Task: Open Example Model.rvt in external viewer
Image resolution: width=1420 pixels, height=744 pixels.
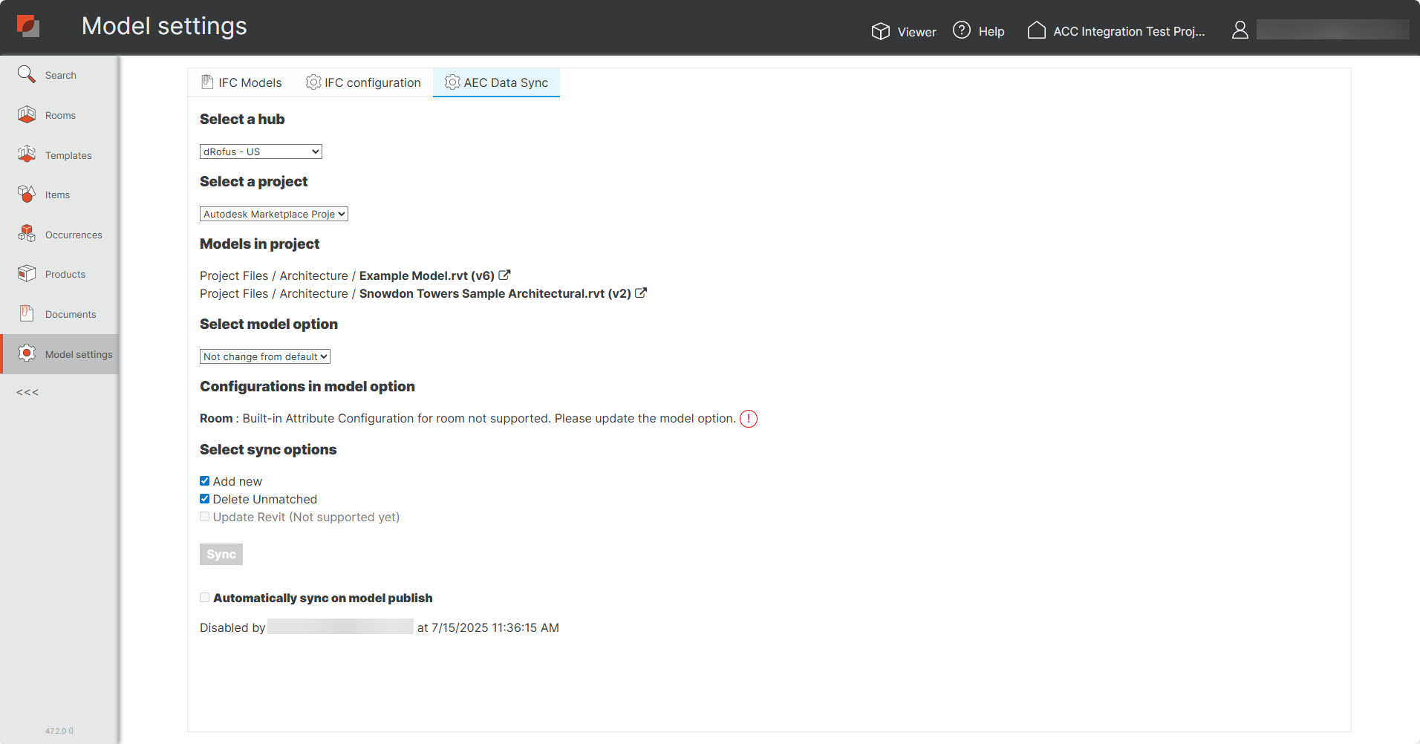Action: (x=505, y=275)
